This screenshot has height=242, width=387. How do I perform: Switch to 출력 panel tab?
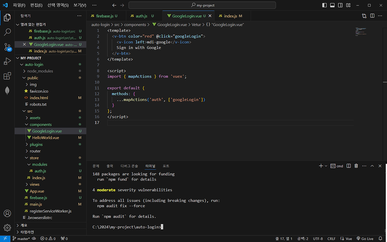pos(110,166)
